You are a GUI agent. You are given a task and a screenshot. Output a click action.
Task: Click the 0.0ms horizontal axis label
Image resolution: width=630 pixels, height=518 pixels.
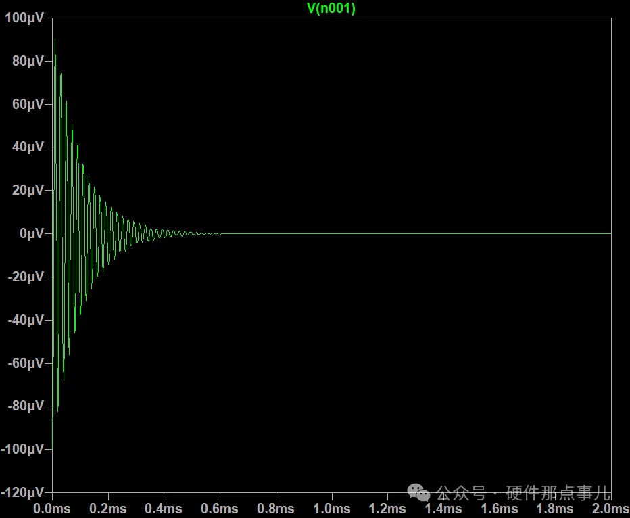coord(52,509)
